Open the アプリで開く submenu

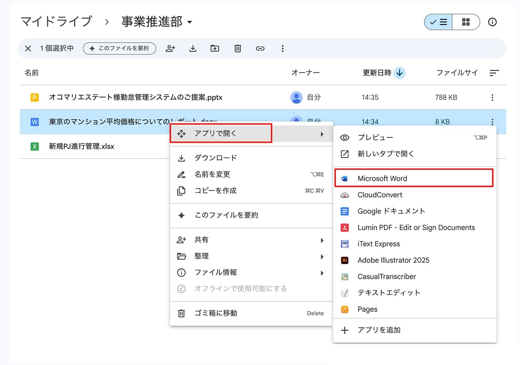tap(251, 134)
